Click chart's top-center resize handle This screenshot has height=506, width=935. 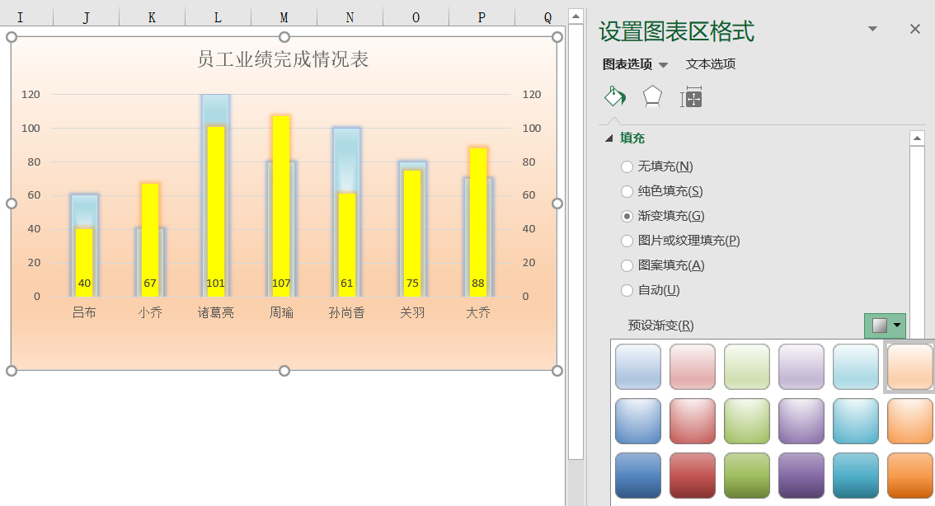coord(284,37)
